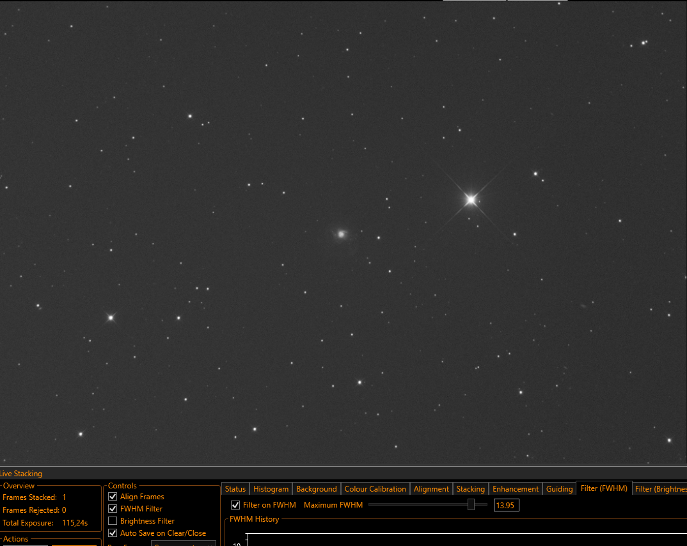The height and width of the screenshot is (546, 687).
Task: Click the Live Stacking panel title
Action: coord(21,474)
